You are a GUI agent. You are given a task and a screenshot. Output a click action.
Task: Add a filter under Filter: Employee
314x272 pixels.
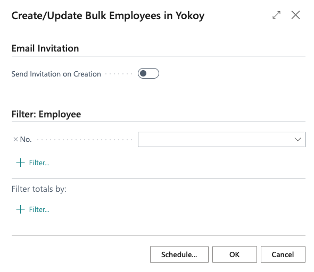[x=32, y=163]
